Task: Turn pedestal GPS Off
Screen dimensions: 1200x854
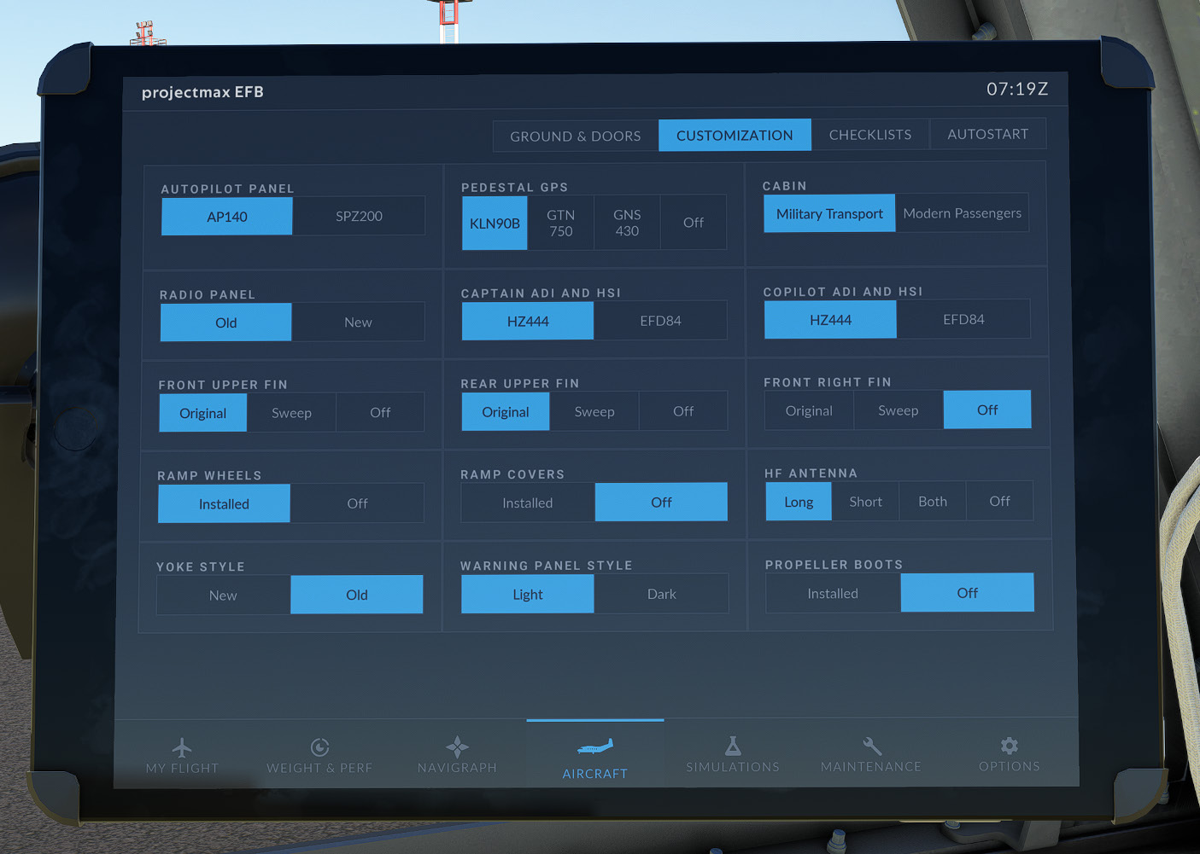Action: (x=694, y=222)
